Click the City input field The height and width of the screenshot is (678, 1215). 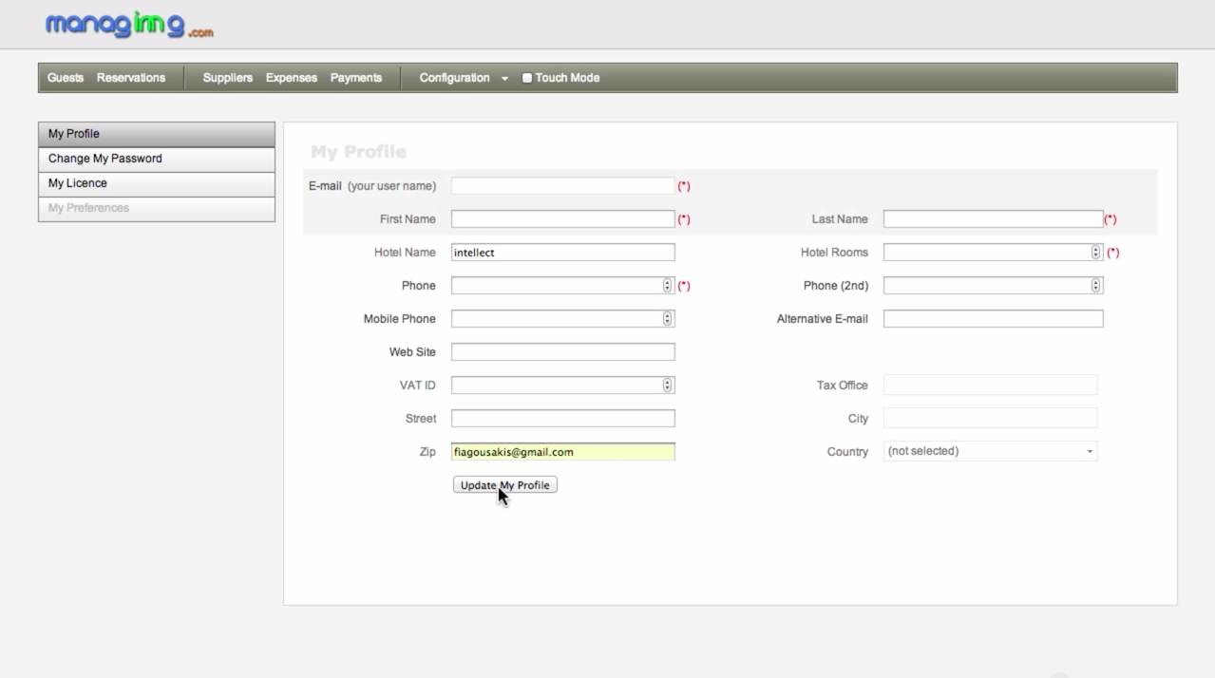tap(990, 418)
